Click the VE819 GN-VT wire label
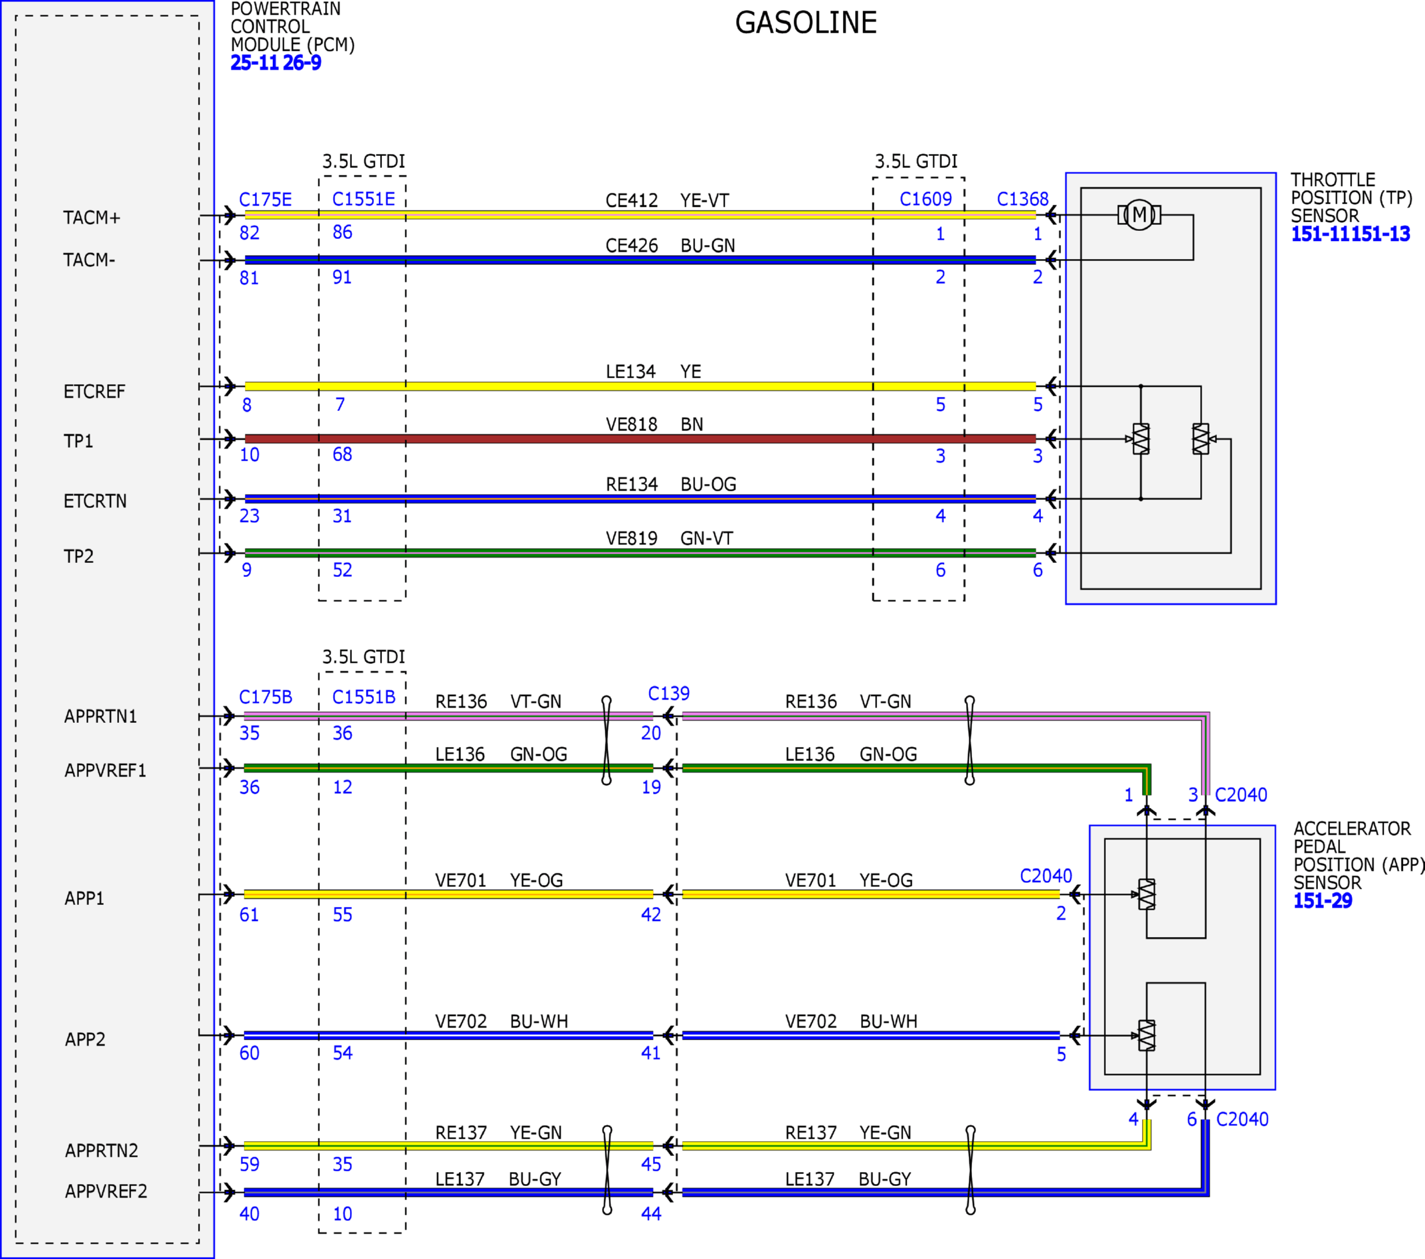1425x1259 pixels. (x=669, y=537)
